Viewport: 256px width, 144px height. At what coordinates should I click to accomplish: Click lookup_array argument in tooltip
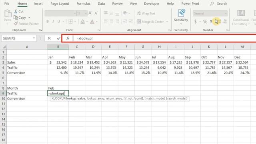pyautogui.click(x=95, y=98)
